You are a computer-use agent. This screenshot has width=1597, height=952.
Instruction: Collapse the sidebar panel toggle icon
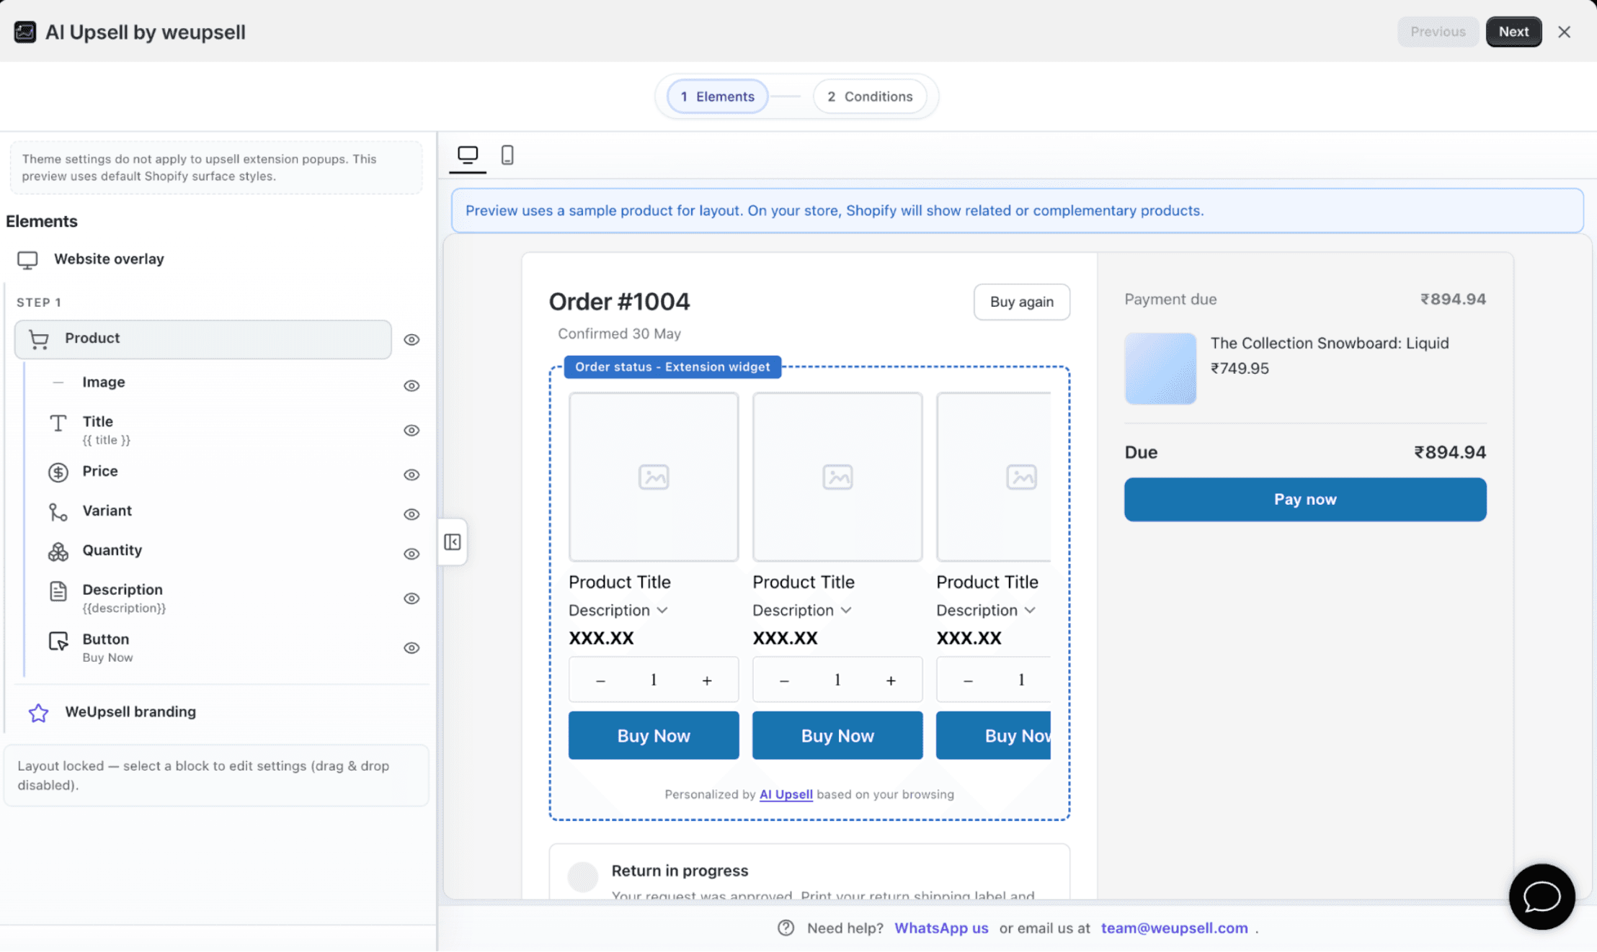pos(453,542)
